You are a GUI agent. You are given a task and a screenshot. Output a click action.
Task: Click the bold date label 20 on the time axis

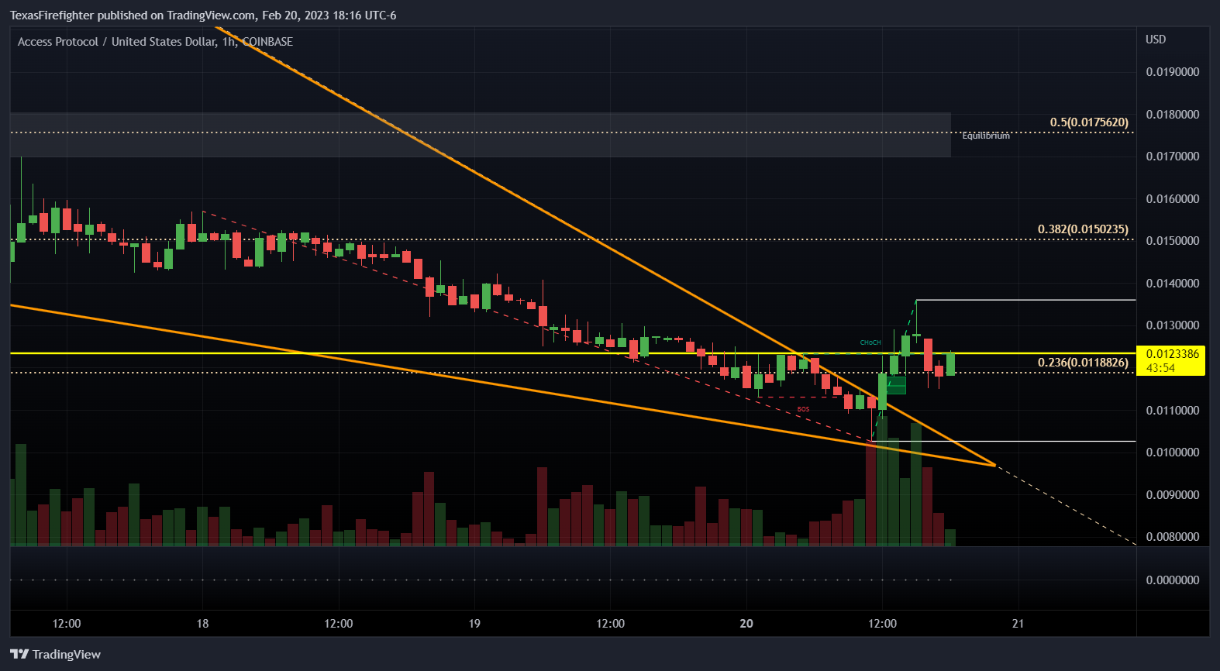(x=746, y=624)
